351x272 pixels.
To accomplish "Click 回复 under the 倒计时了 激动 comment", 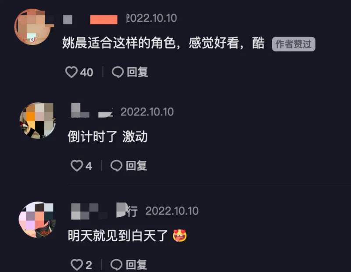I will tap(136, 166).
